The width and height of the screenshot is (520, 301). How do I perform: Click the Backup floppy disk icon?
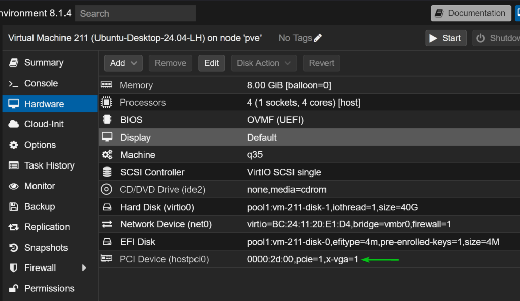[x=14, y=207]
